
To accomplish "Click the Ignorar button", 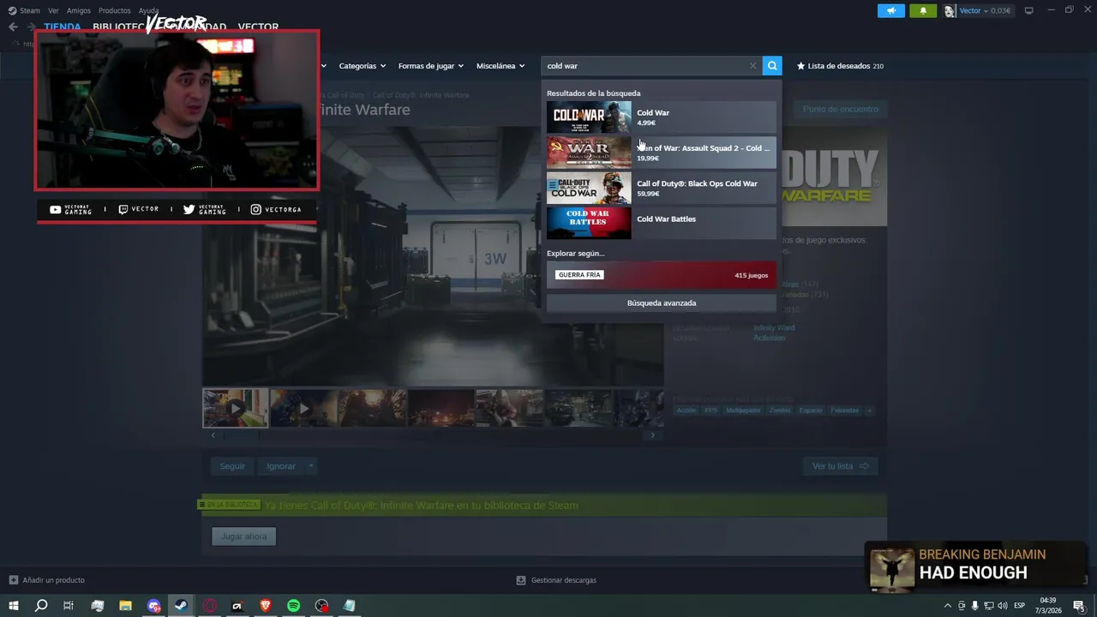I will (281, 466).
